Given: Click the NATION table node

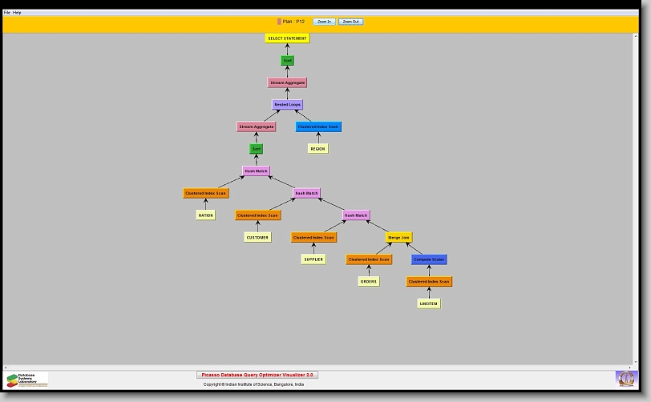Looking at the screenshot, I should click(x=206, y=215).
